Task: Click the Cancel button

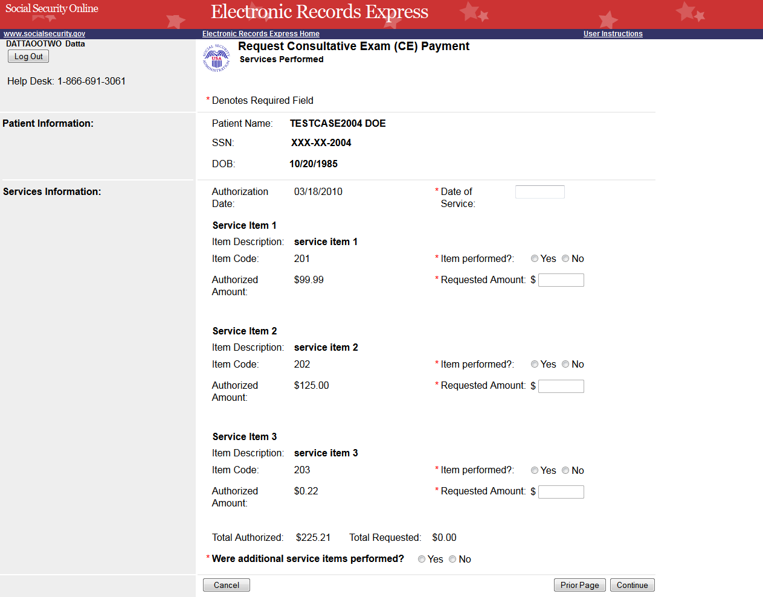Action: pyautogui.click(x=226, y=585)
